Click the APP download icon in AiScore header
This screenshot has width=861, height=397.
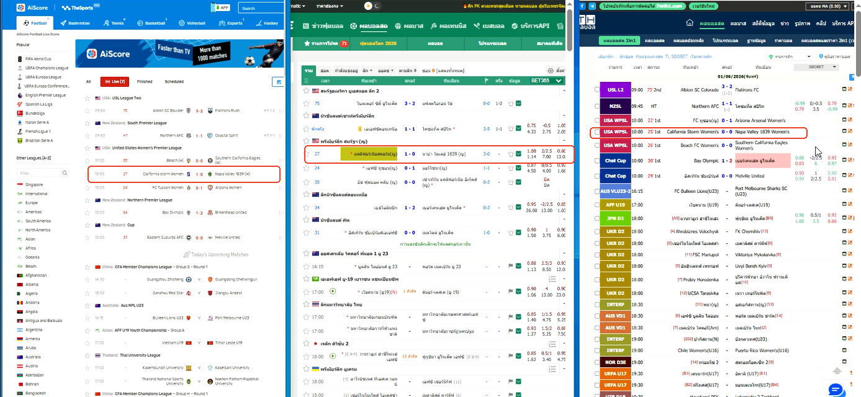pos(220,7)
